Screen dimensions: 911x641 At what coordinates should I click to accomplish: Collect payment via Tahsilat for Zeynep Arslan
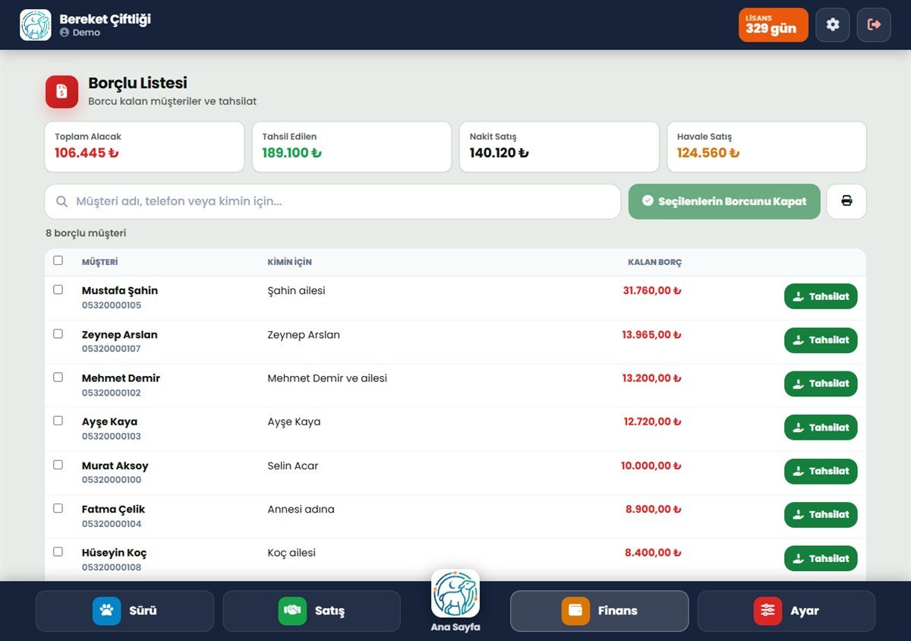(x=821, y=340)
